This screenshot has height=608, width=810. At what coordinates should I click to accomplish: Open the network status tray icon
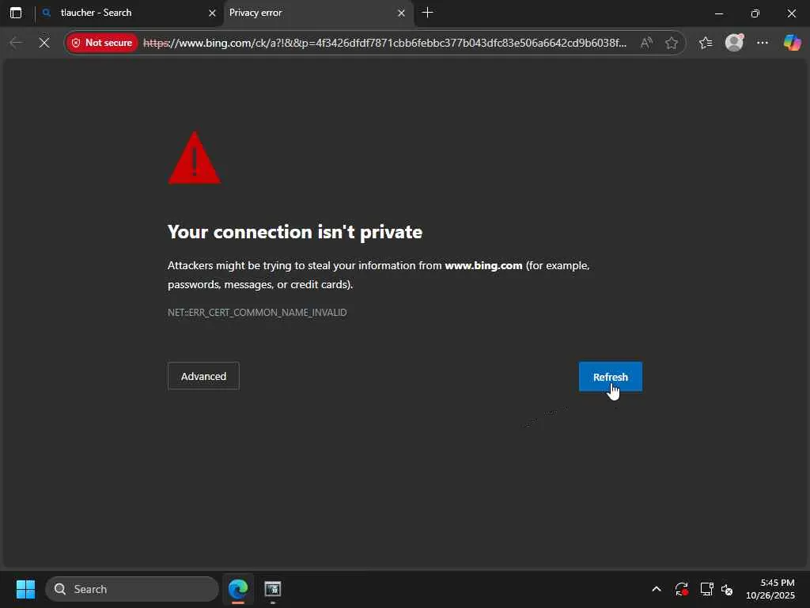[x=706, y=589]
